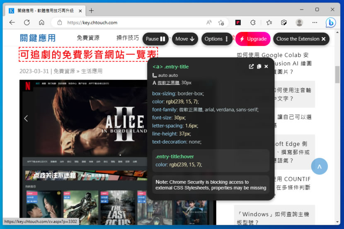Open the 免費資源 navigation menu
Viewport: 344px width, 229px height.
pyautogui.click(x=88, y=38)
